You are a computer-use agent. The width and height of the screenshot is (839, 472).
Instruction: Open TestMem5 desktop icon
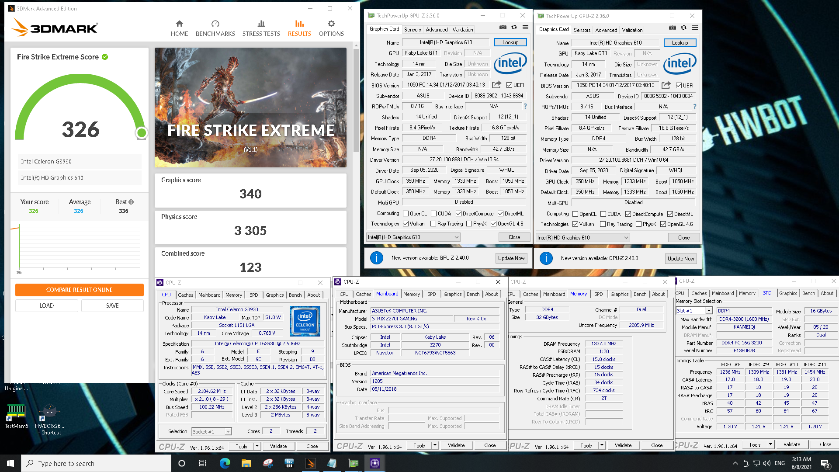click(16, 416)
